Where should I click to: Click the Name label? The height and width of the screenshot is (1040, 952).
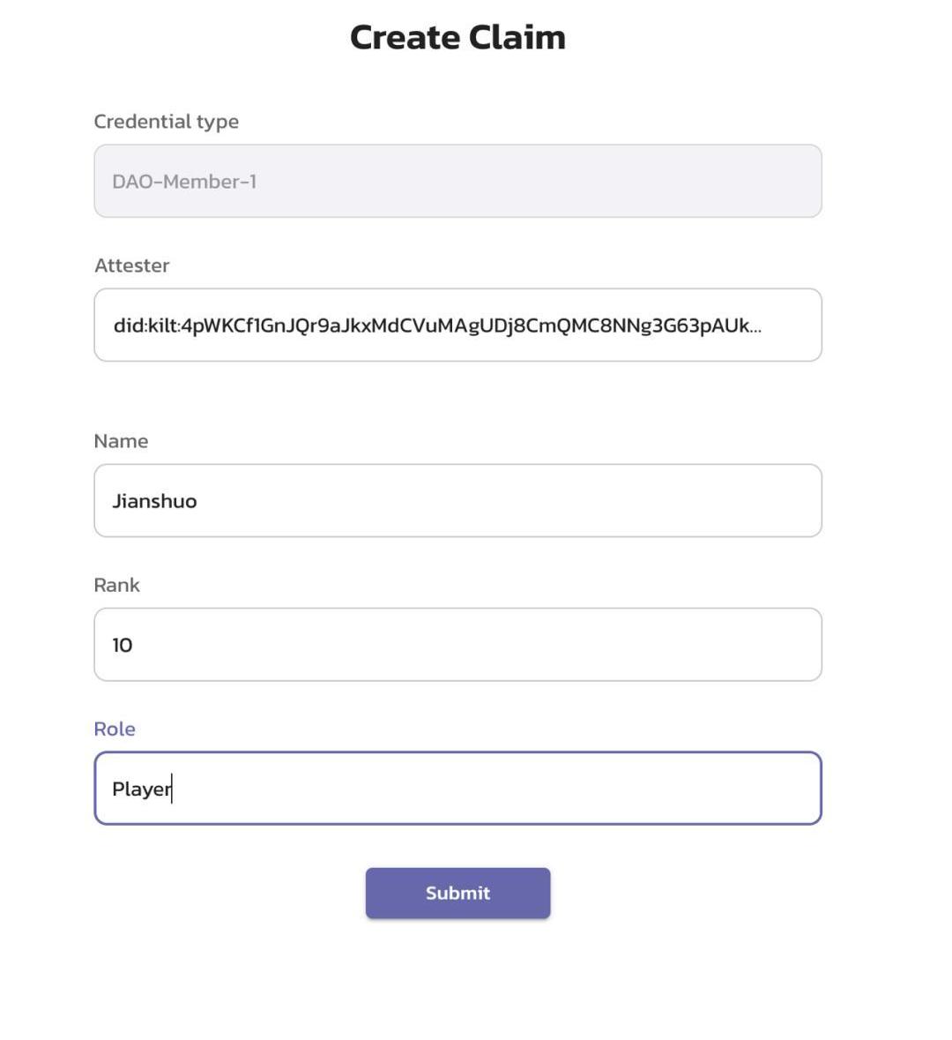click(121, 440)
